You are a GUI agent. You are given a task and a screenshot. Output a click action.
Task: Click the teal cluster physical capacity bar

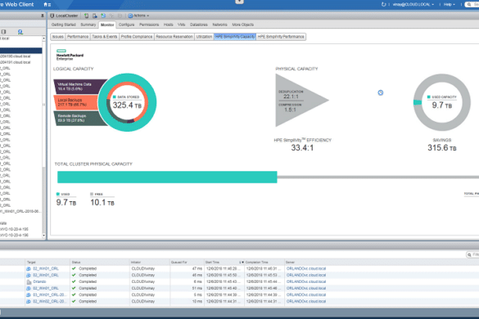pos(167,177)
